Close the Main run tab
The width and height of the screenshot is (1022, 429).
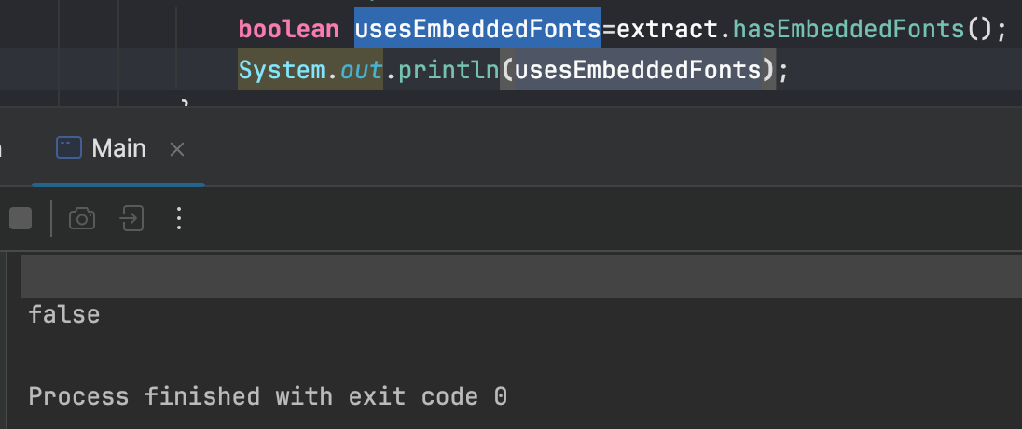(x=177, y=149)
